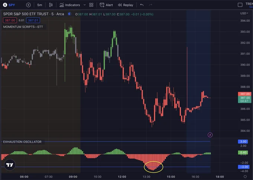This screenshot has height=180, width=253.
Task: Select the MOMENTUM SCRIPTS--STT indicator label
Action: 23,27
